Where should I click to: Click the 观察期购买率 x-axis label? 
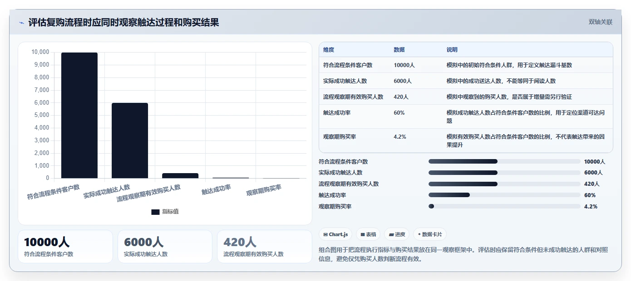click(264, 190)
